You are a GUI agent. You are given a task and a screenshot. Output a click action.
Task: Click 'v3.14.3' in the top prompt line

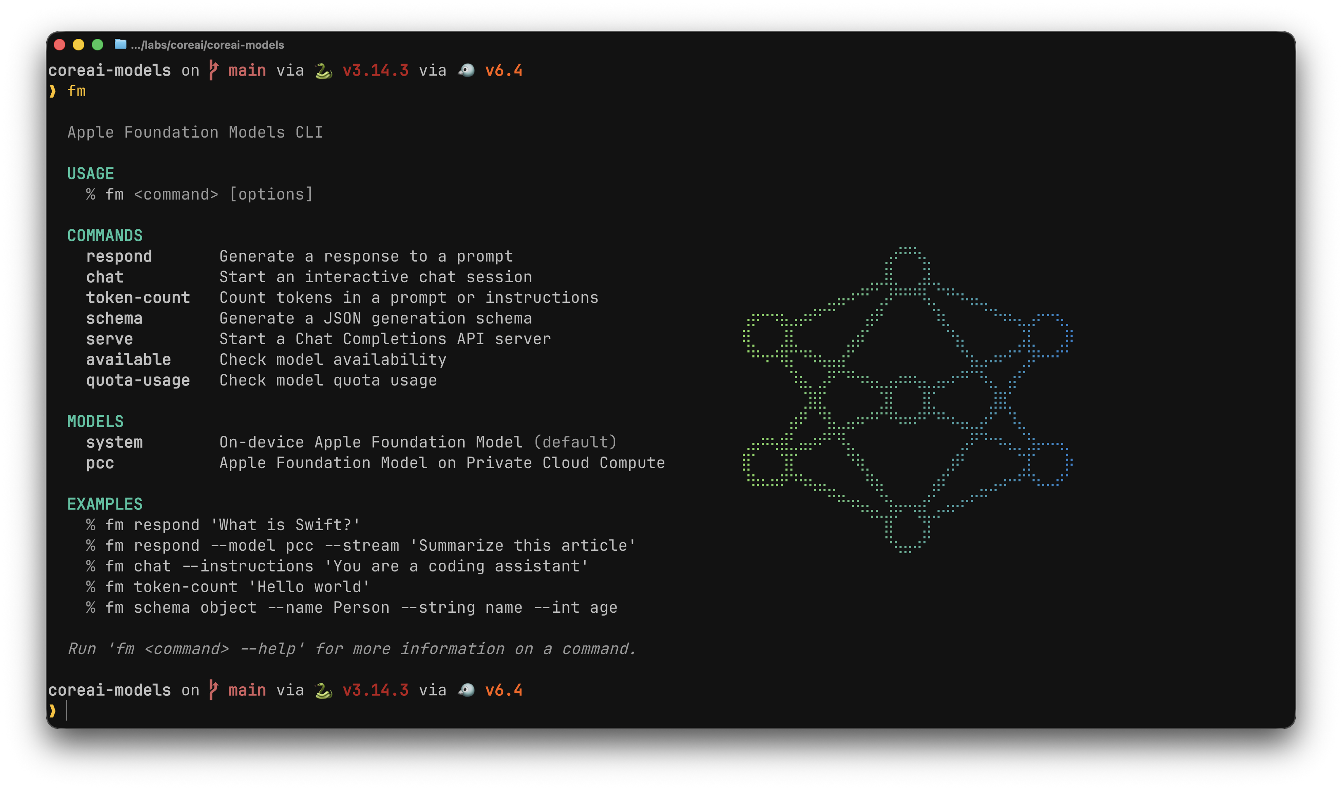[x=376, y=70]
